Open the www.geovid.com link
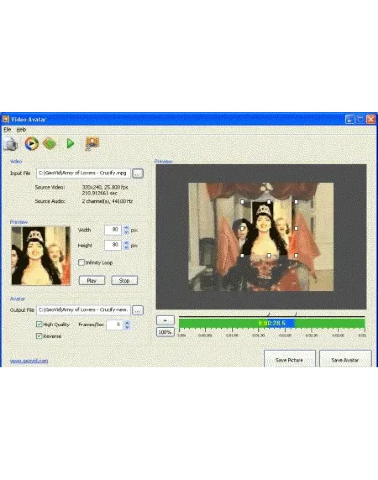This screenshot has width=378, height=480. pos(29,361)
